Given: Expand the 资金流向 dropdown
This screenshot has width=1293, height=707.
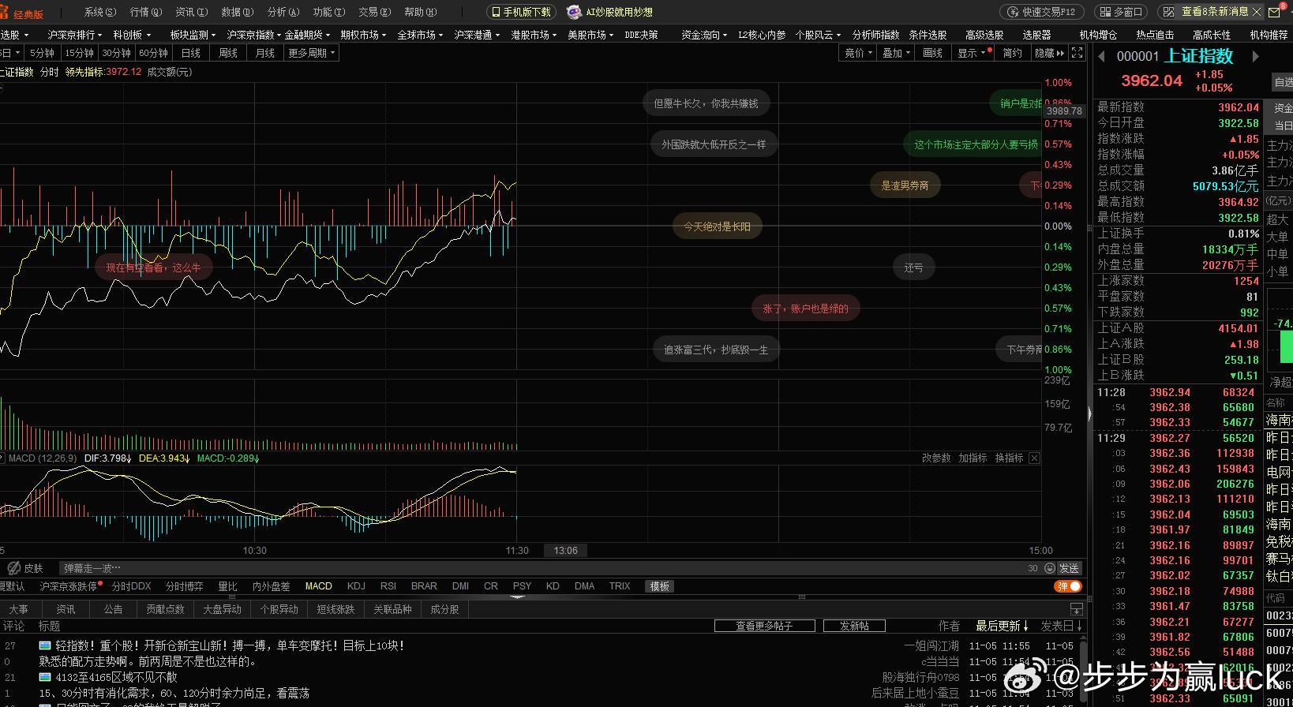Looking at the screenshot, I should [x=703, y=35].
